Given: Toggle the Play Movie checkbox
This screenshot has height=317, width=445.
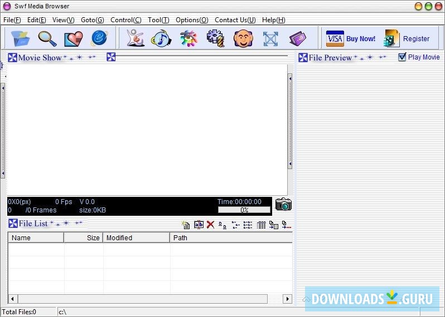Looking at the screenshot, I should click(402, 57).
